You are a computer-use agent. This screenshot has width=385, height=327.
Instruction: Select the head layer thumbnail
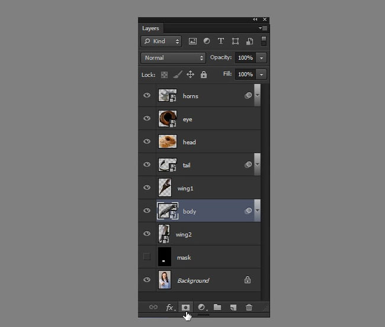tap(168, 141)
